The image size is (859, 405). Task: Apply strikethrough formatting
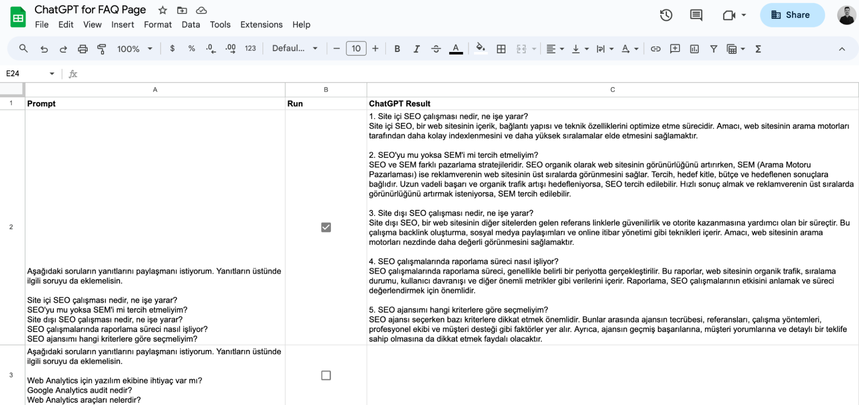(436, 49)
